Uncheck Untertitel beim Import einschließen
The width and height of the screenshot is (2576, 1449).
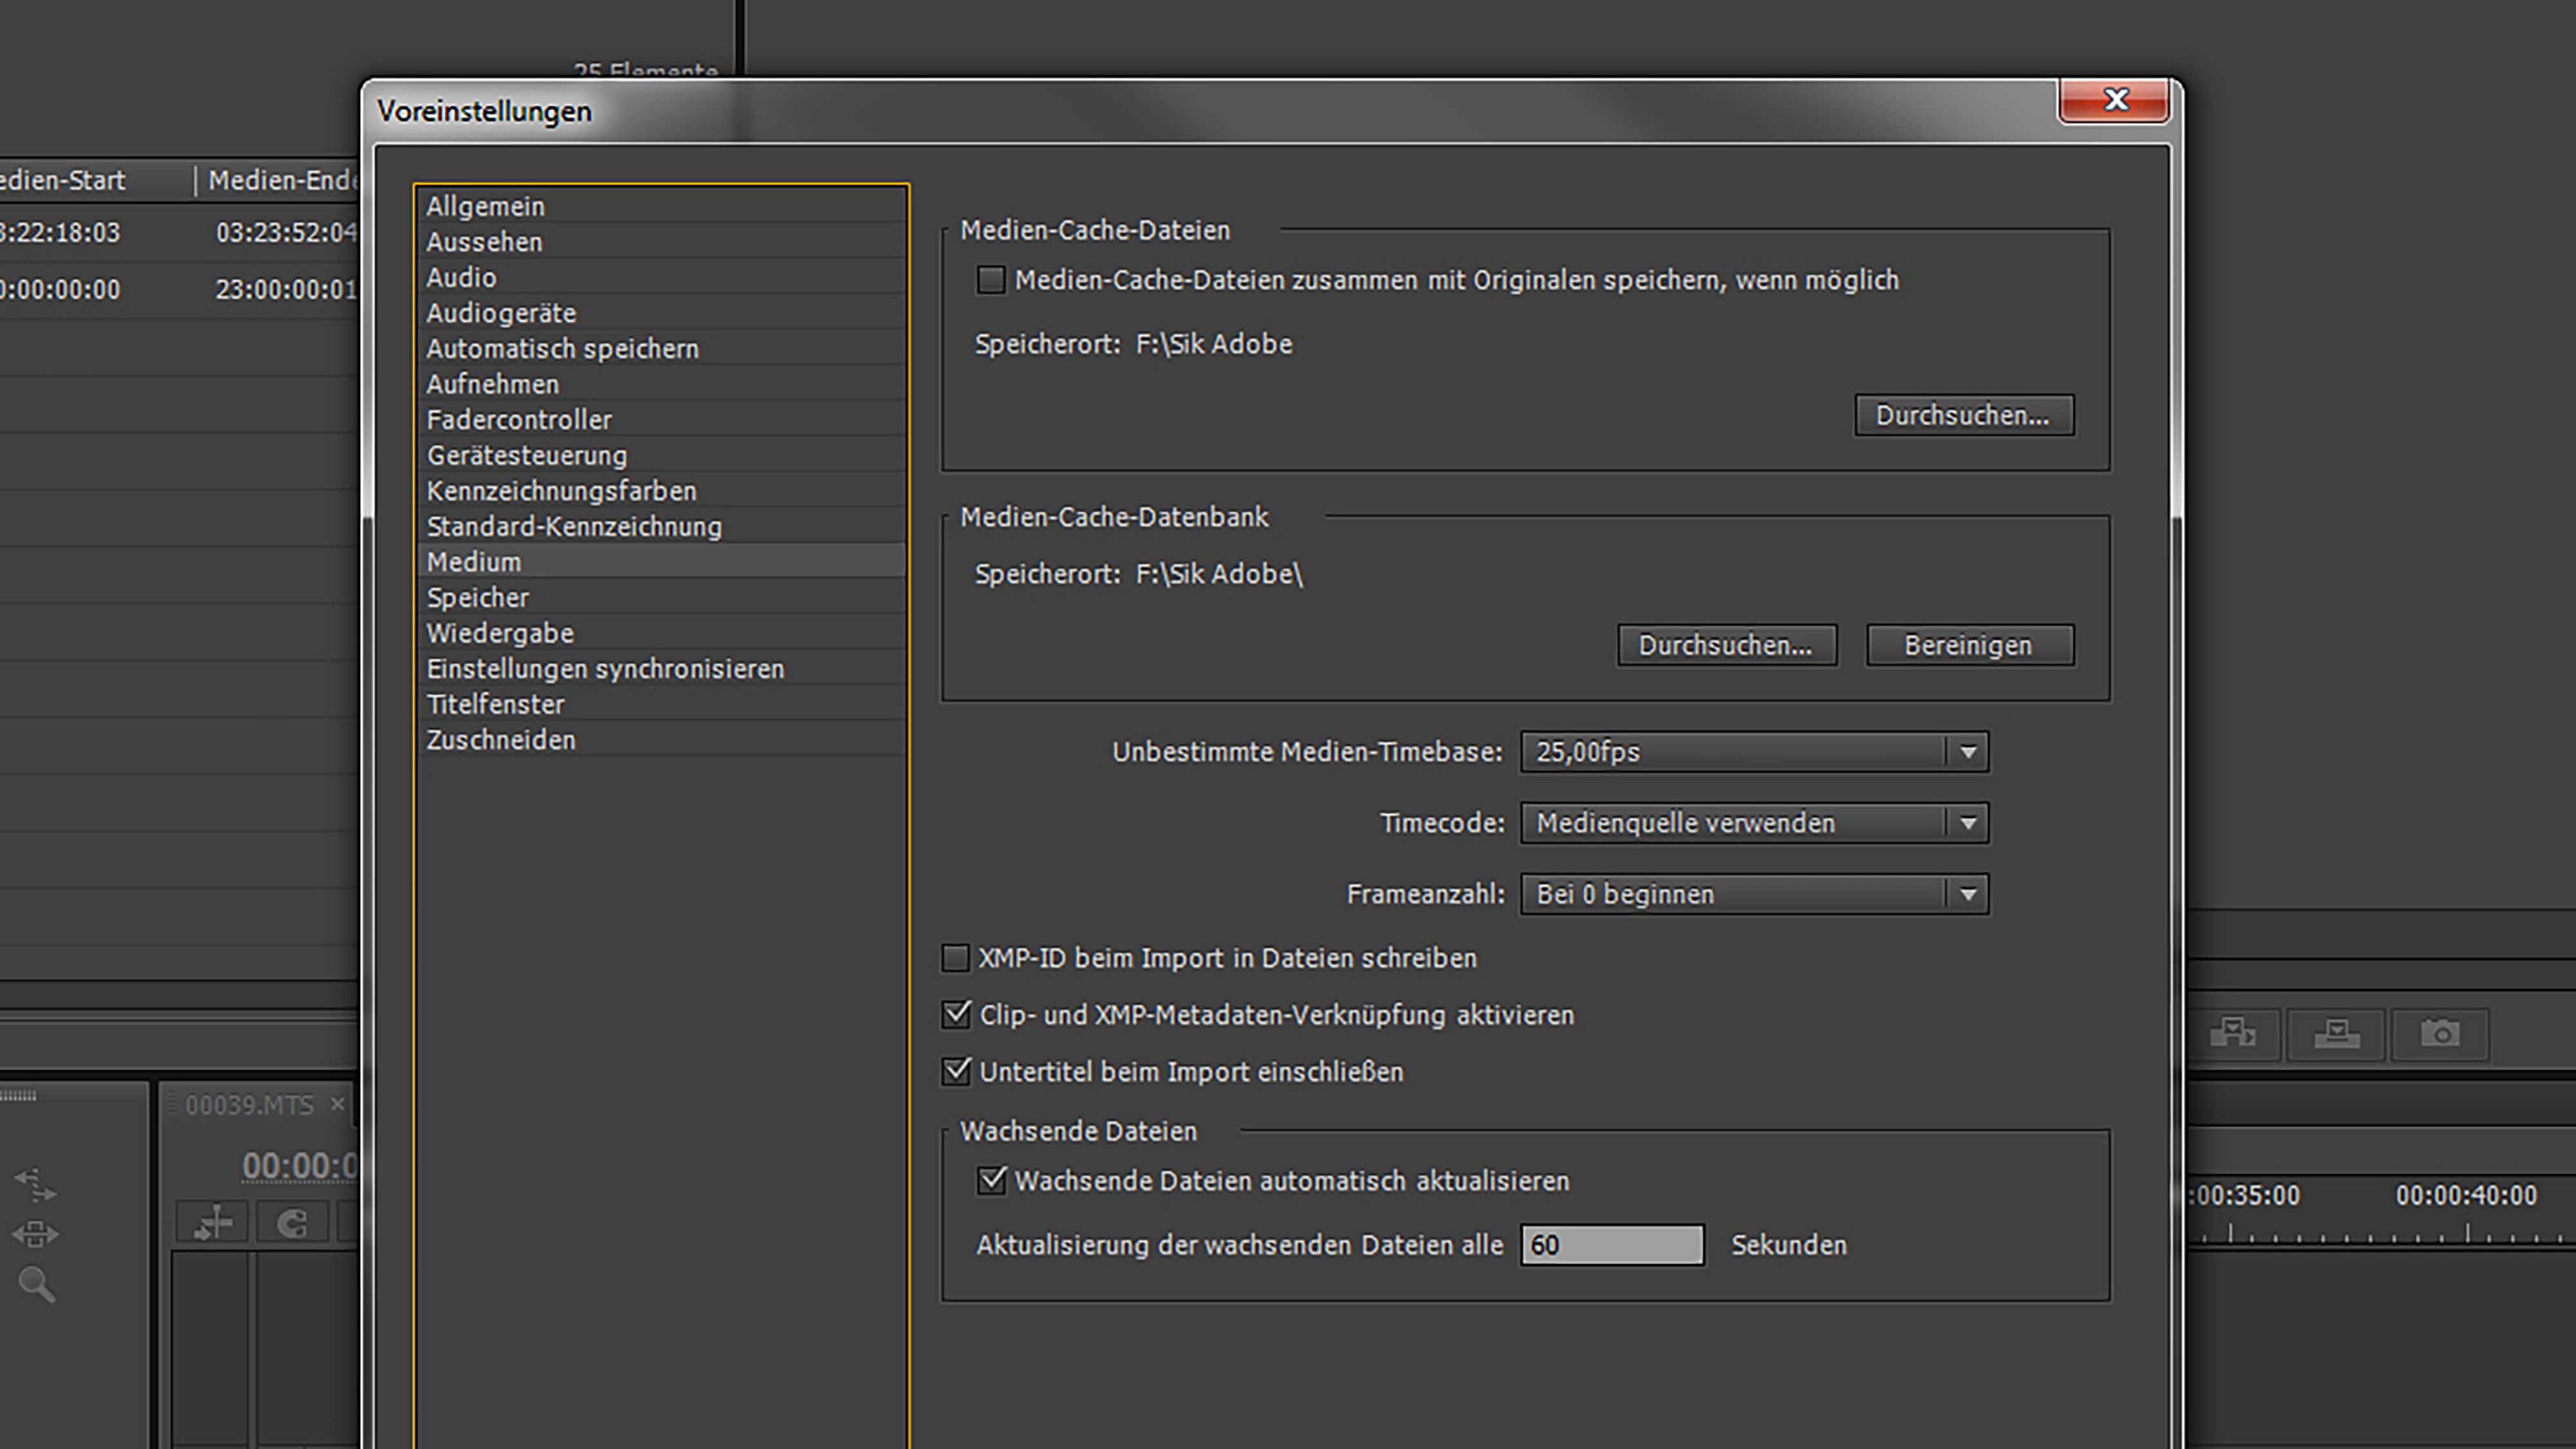point(957,1071)
